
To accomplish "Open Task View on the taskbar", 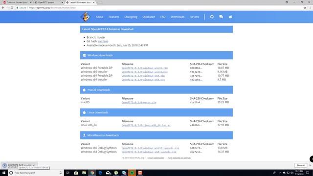I will click(x=67, y=173).
